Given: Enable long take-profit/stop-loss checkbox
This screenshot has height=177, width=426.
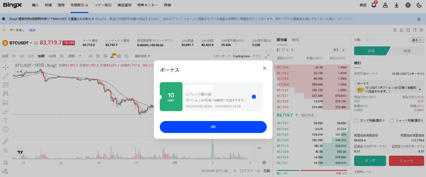Looking at the screenshot, I should coord(356,121).
